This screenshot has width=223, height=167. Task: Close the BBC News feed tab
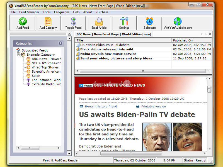(x=210, y=34)
